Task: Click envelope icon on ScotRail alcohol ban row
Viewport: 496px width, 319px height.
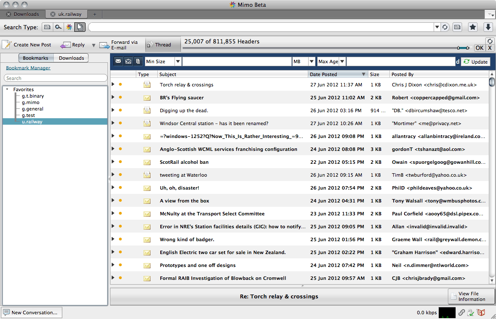Action: click(x=147, y=163)
